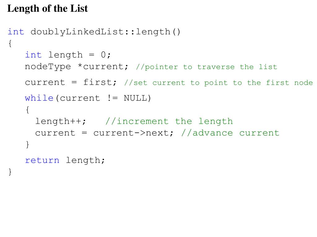Click the blue 'return' keyword
Screen dimensions: 317x237
pyautogui.click(x=42, y=160)
